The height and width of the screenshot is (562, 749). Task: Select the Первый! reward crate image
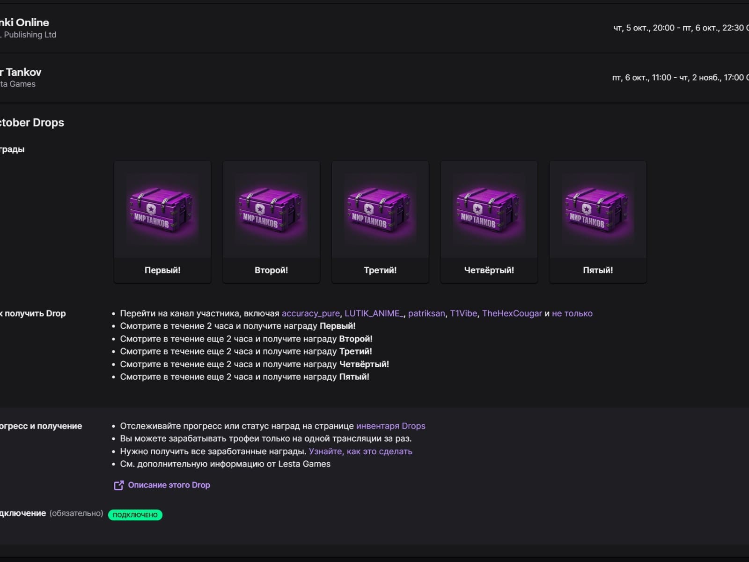[162, 210]
